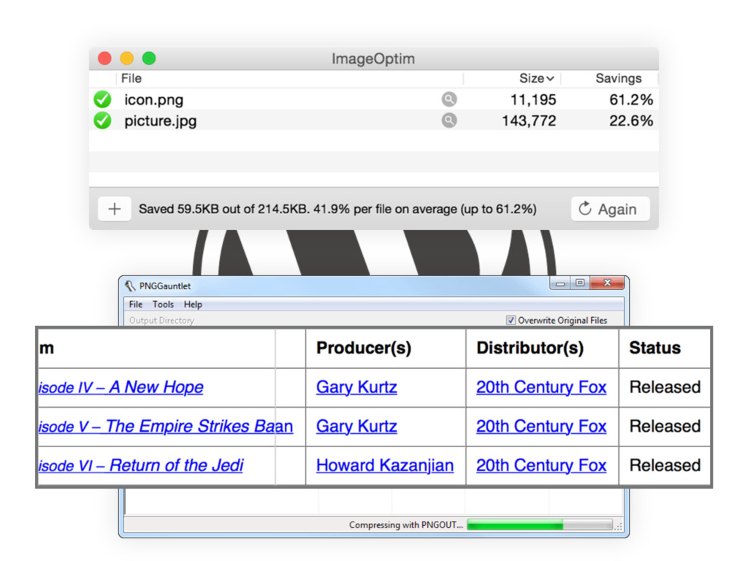Screen dimensions: 748x561
Task: Open The Empire Strikes link
Action: [x=166, y=426]
